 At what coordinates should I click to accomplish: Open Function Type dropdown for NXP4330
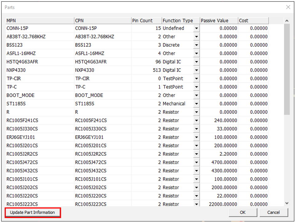click(196, 70)
